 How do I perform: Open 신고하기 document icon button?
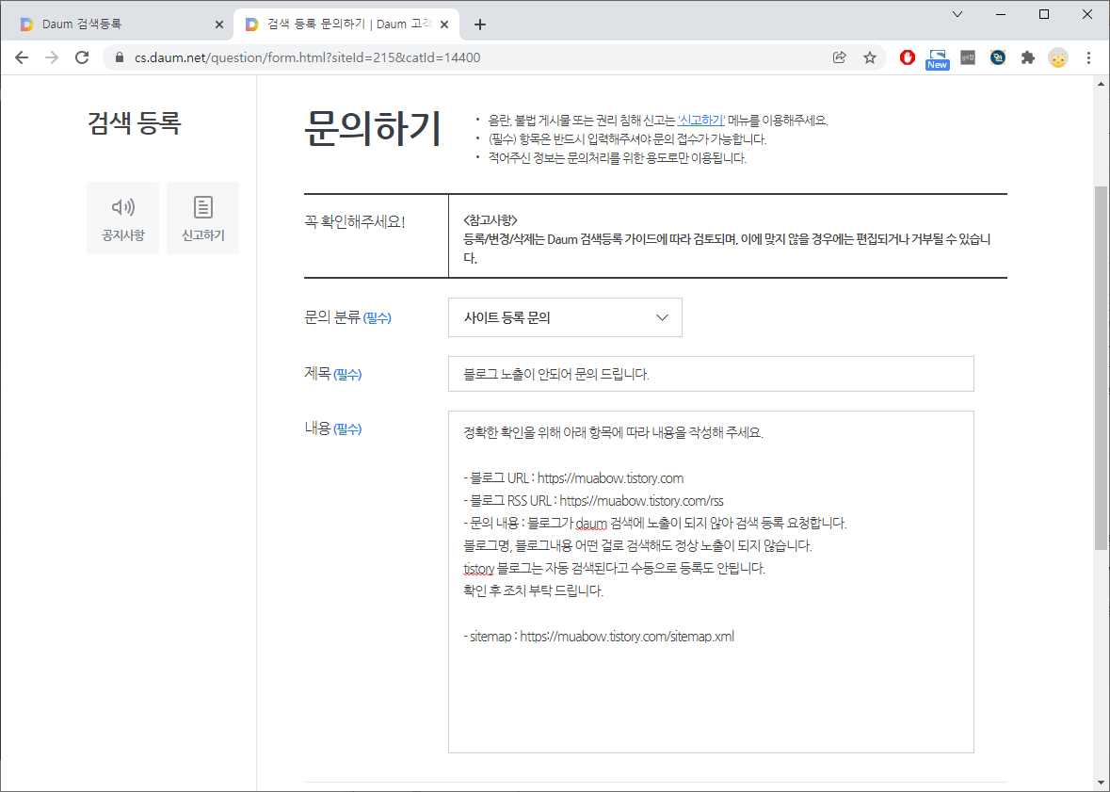(x=203, y=218)
